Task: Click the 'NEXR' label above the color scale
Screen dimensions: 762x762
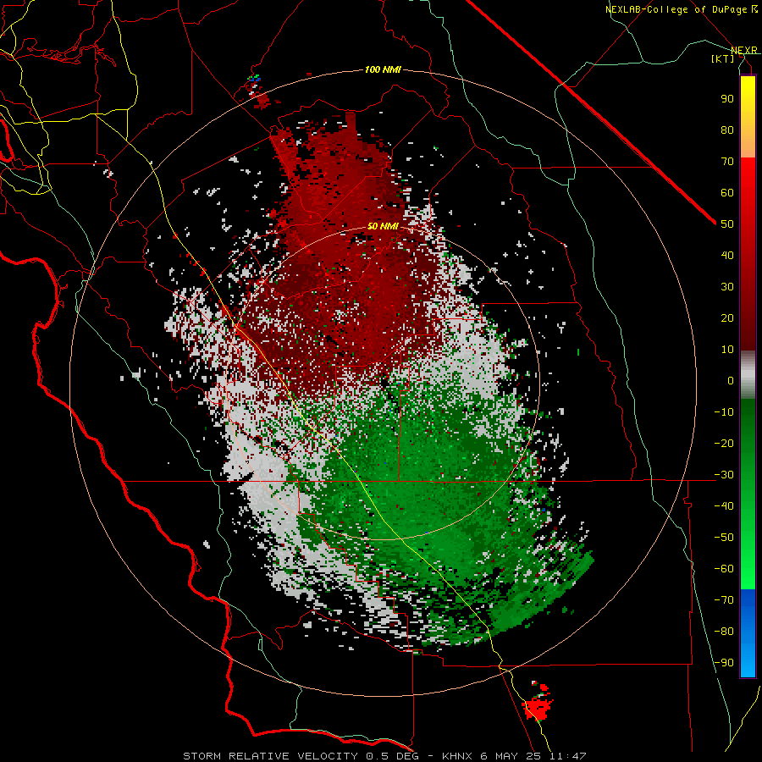Action: pos(744,50)
